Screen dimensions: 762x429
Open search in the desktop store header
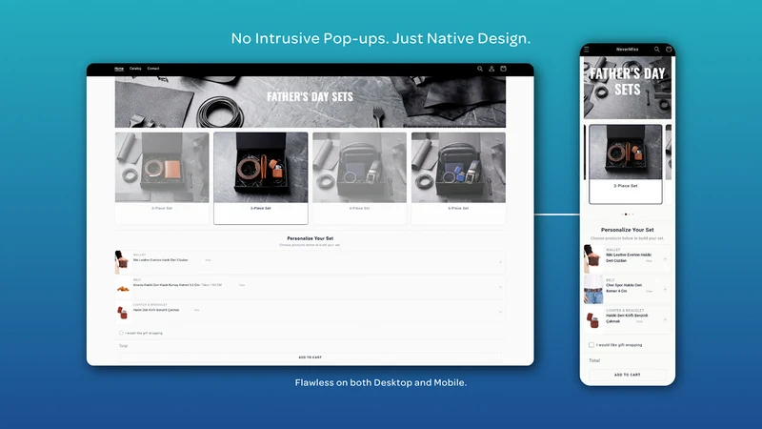480,69
